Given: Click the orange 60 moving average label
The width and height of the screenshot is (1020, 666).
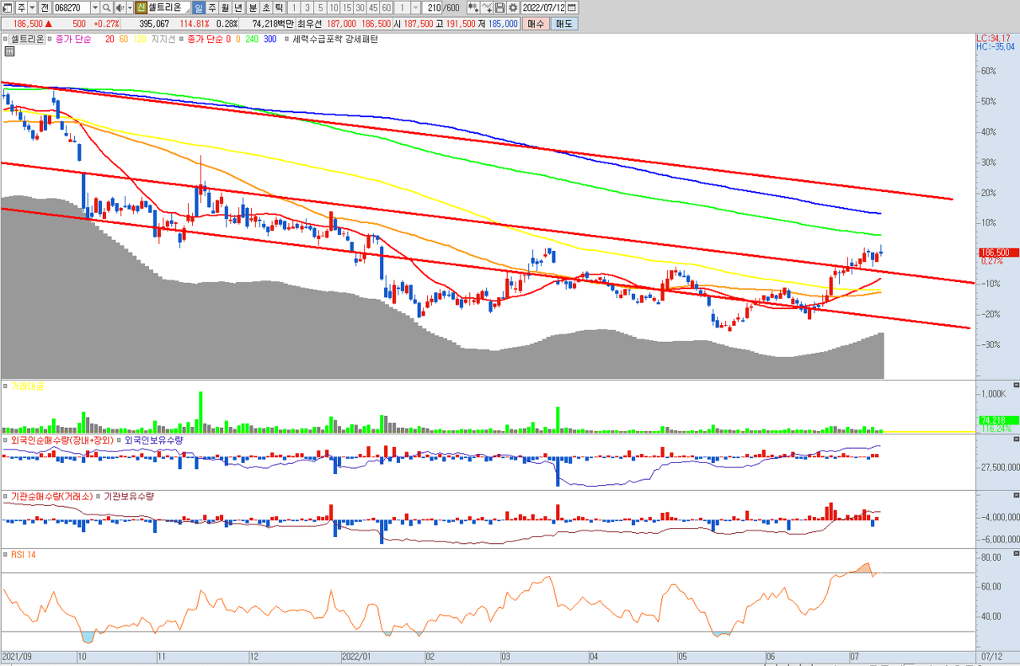Looking at the screenshot, I should [124, 39].
